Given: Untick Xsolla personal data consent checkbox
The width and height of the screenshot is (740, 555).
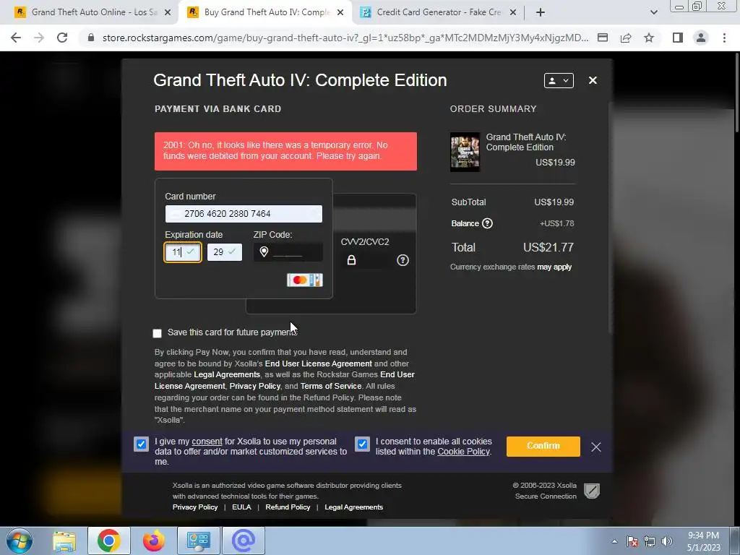Looking at the screenshot, I should point(141,444).
